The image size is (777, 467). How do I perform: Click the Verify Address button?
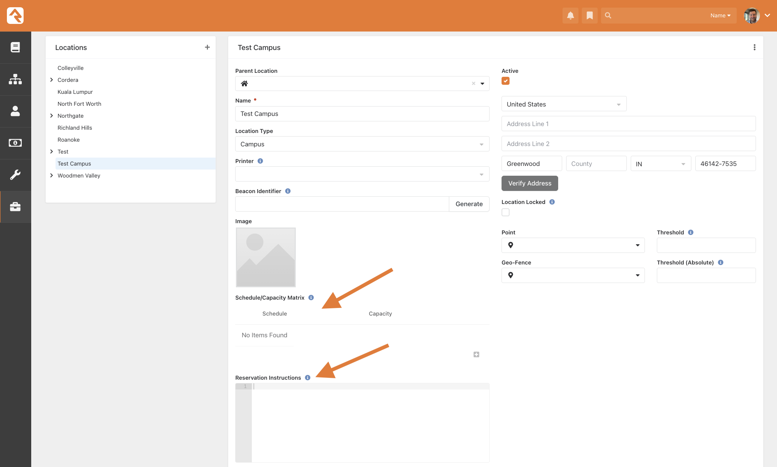pyautogui.click(x=529, y=183)
